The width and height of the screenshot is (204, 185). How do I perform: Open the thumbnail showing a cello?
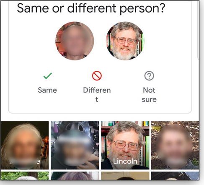click(x=25, y=145)
